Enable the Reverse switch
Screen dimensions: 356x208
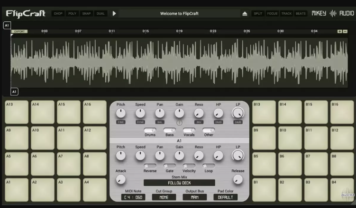click(150, 166)
